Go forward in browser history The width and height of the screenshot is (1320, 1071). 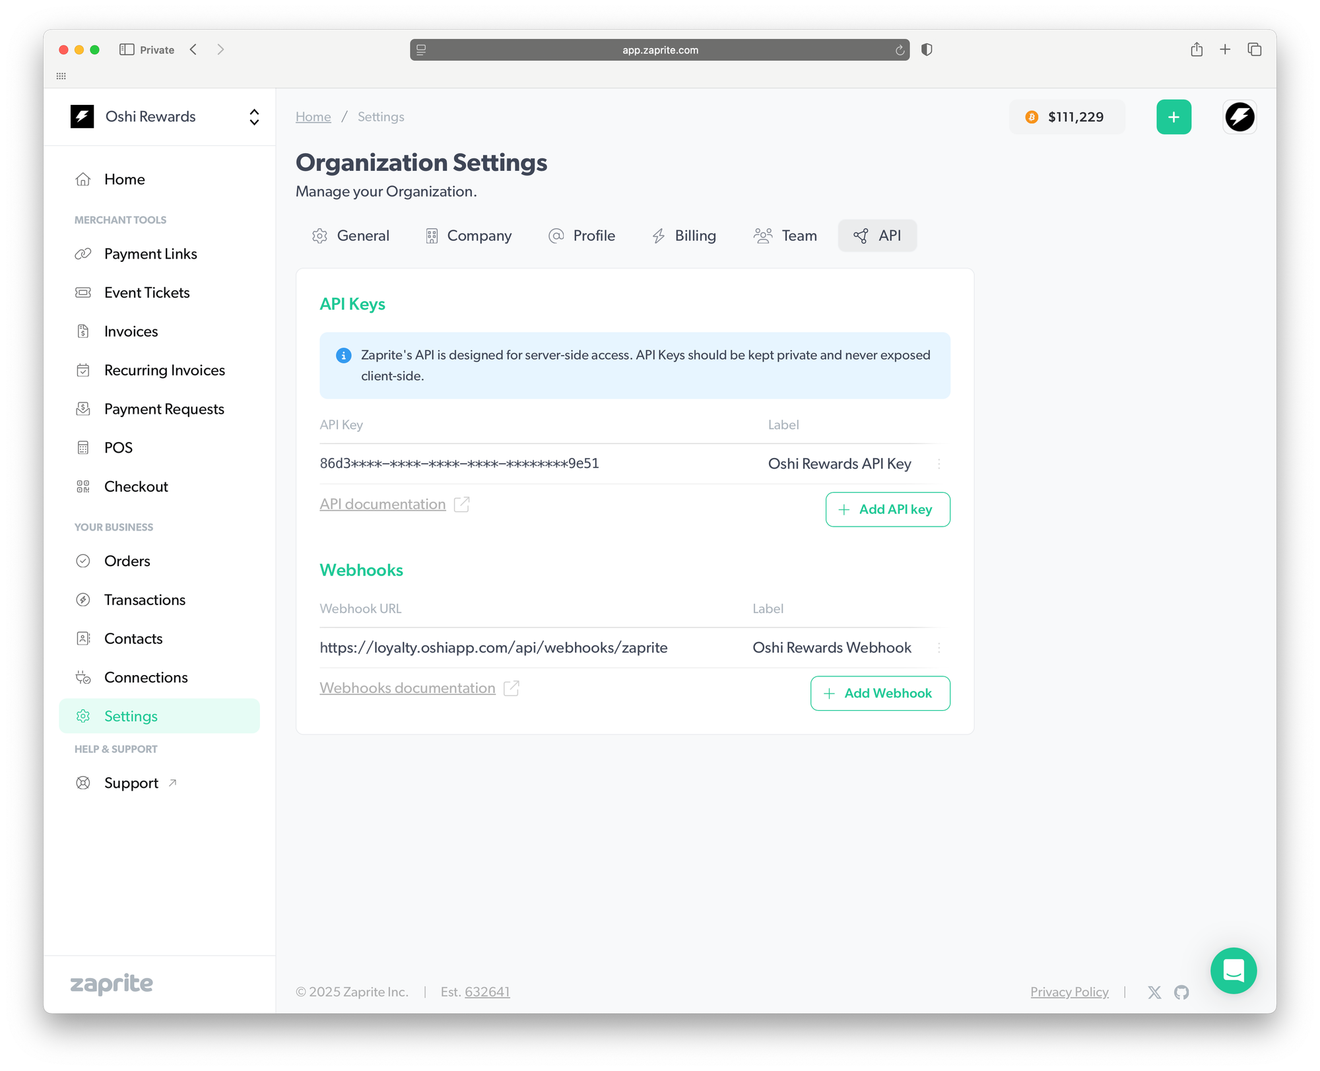[220, 49]
